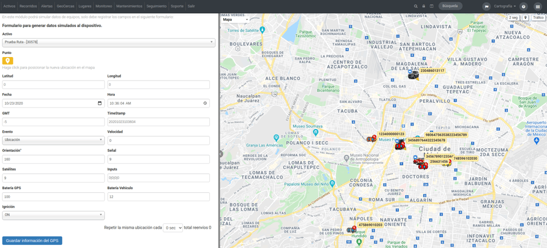Click map label 9806475635382​23456789
This screenshot has width=547, height=248.
pyautogui.click(x=446, y=135)
